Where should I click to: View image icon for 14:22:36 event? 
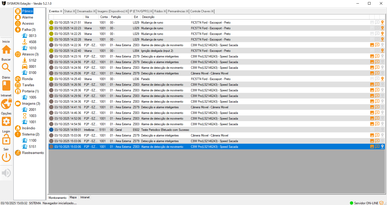coord(372,45)
